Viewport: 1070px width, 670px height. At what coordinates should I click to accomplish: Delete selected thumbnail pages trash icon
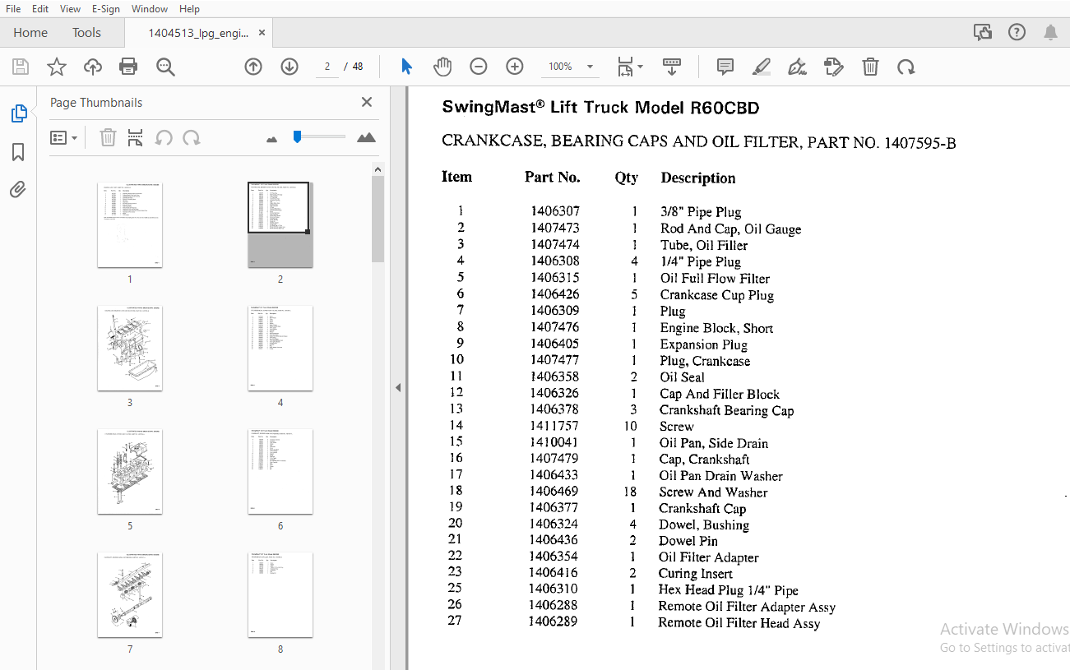pos(108,138)
